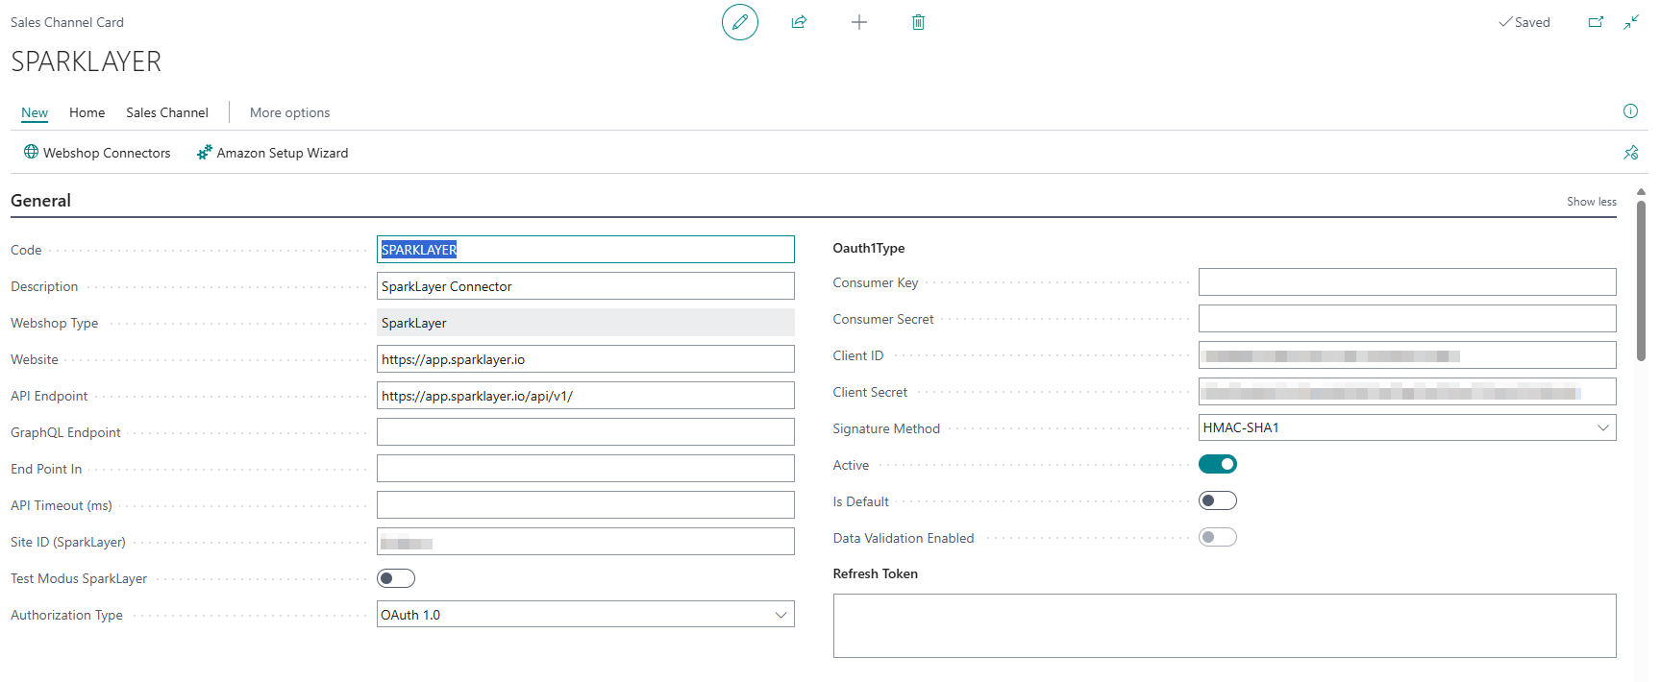This screenshot has height=682, width=1660.
Task: Click the Code input field
Action: pyautogui.click(x=585, y=250)
